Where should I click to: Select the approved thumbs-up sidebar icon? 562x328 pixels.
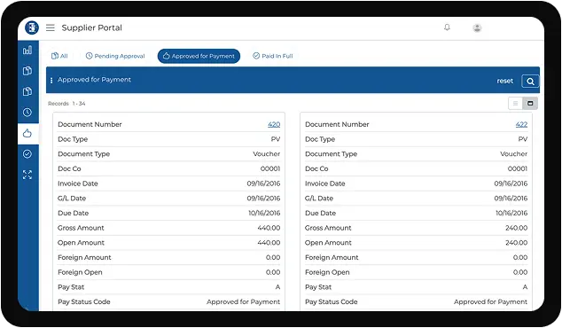(x=27, y=133)
